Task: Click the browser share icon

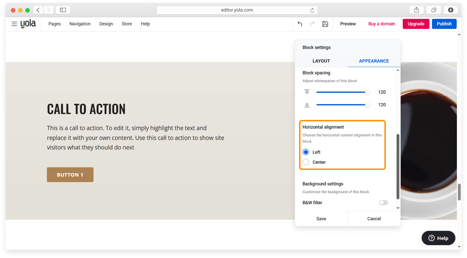Action: coord(417,10)
